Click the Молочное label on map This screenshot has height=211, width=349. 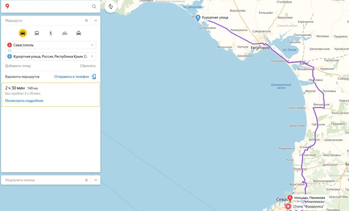coord(224,47)
